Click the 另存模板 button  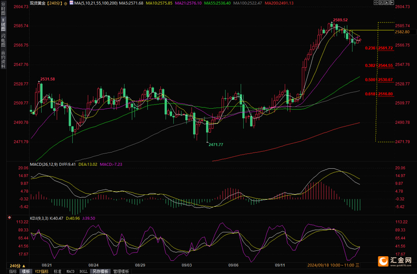click(100, 272)
